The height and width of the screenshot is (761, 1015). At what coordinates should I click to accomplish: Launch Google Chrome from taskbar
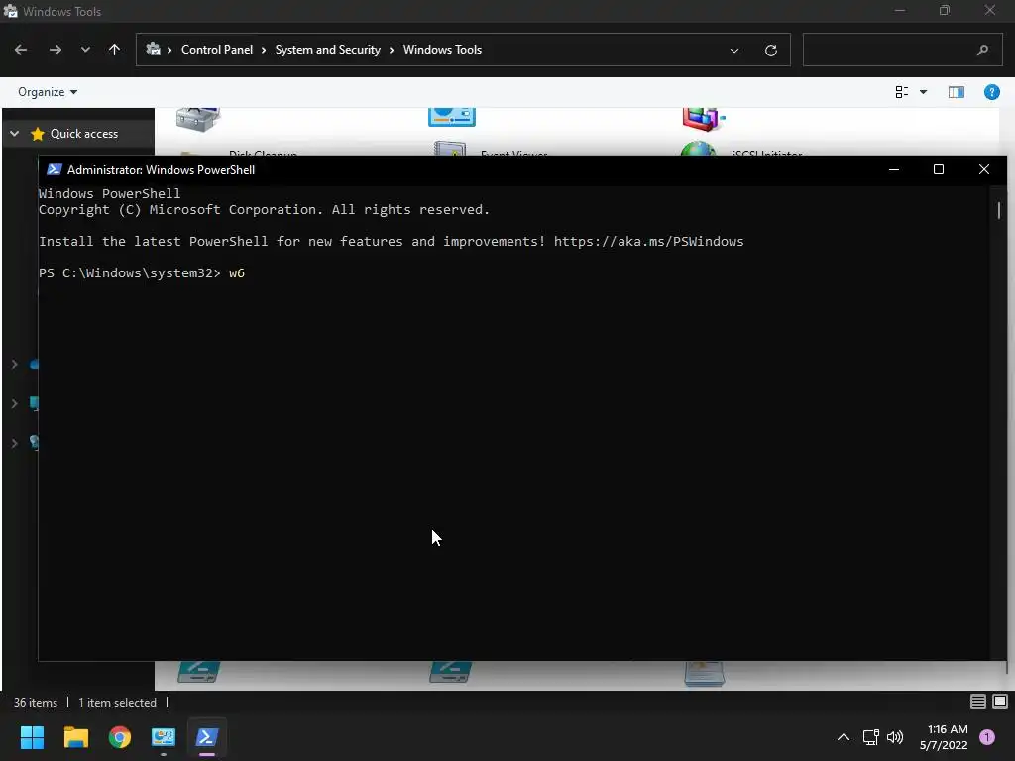(x=120, y=737)
